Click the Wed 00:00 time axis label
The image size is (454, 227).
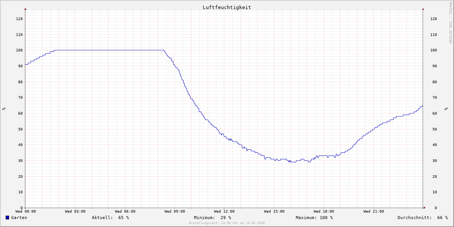coord(26,211)
